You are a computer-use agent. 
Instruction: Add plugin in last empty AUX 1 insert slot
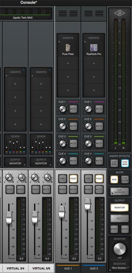pos(68,90)
